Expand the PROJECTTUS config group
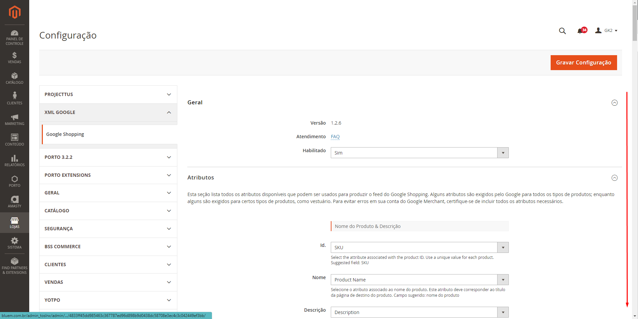 click(x=108, y=94)
